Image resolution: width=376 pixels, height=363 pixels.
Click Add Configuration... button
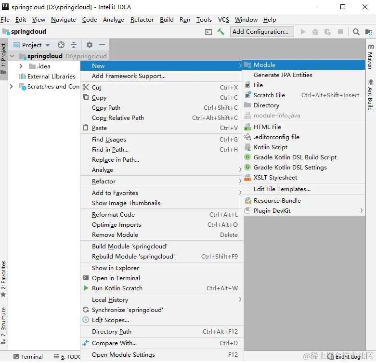(x=262, y=32)
